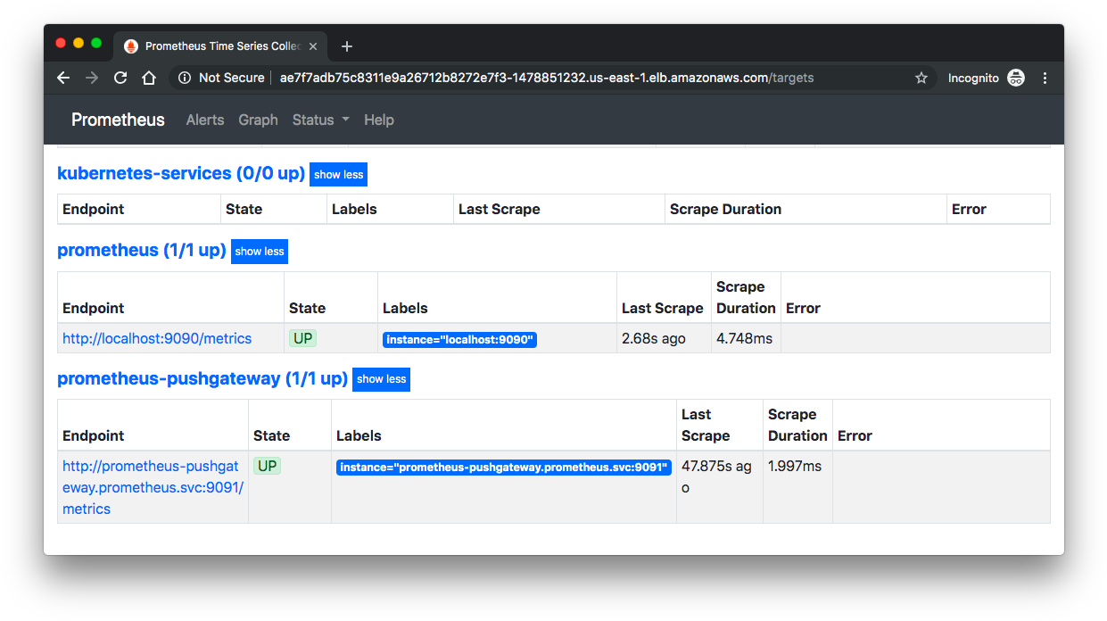Viewport: 1107px width, 621px height.
Task: Click the yellow minimize window button
Action: (78, 43)
